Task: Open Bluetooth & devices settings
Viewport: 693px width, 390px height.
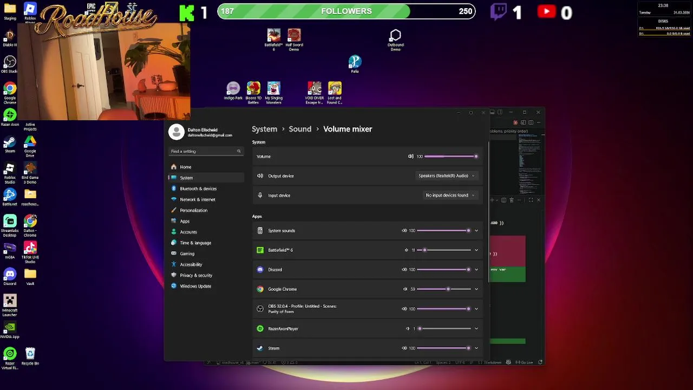Action: click(206, 188)
